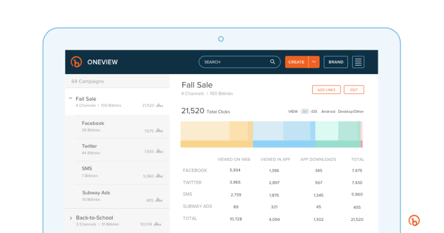Click the 21,520 Total Clicks figure
This screenshot has height=233, width=444.
tap(193, 110)
